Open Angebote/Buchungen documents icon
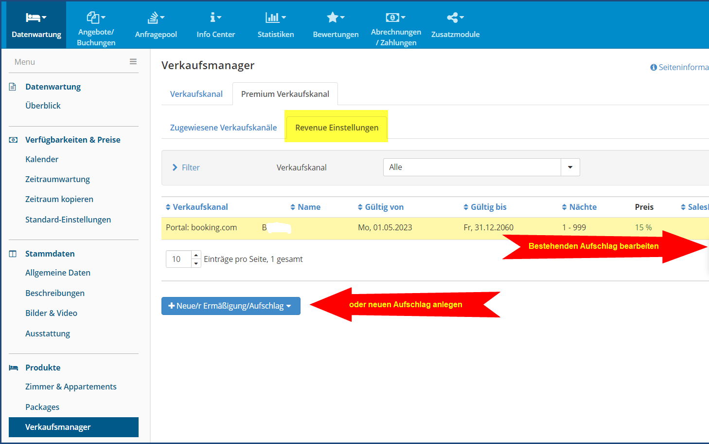The width and height of the screenshot is (709, 444). 96,18
